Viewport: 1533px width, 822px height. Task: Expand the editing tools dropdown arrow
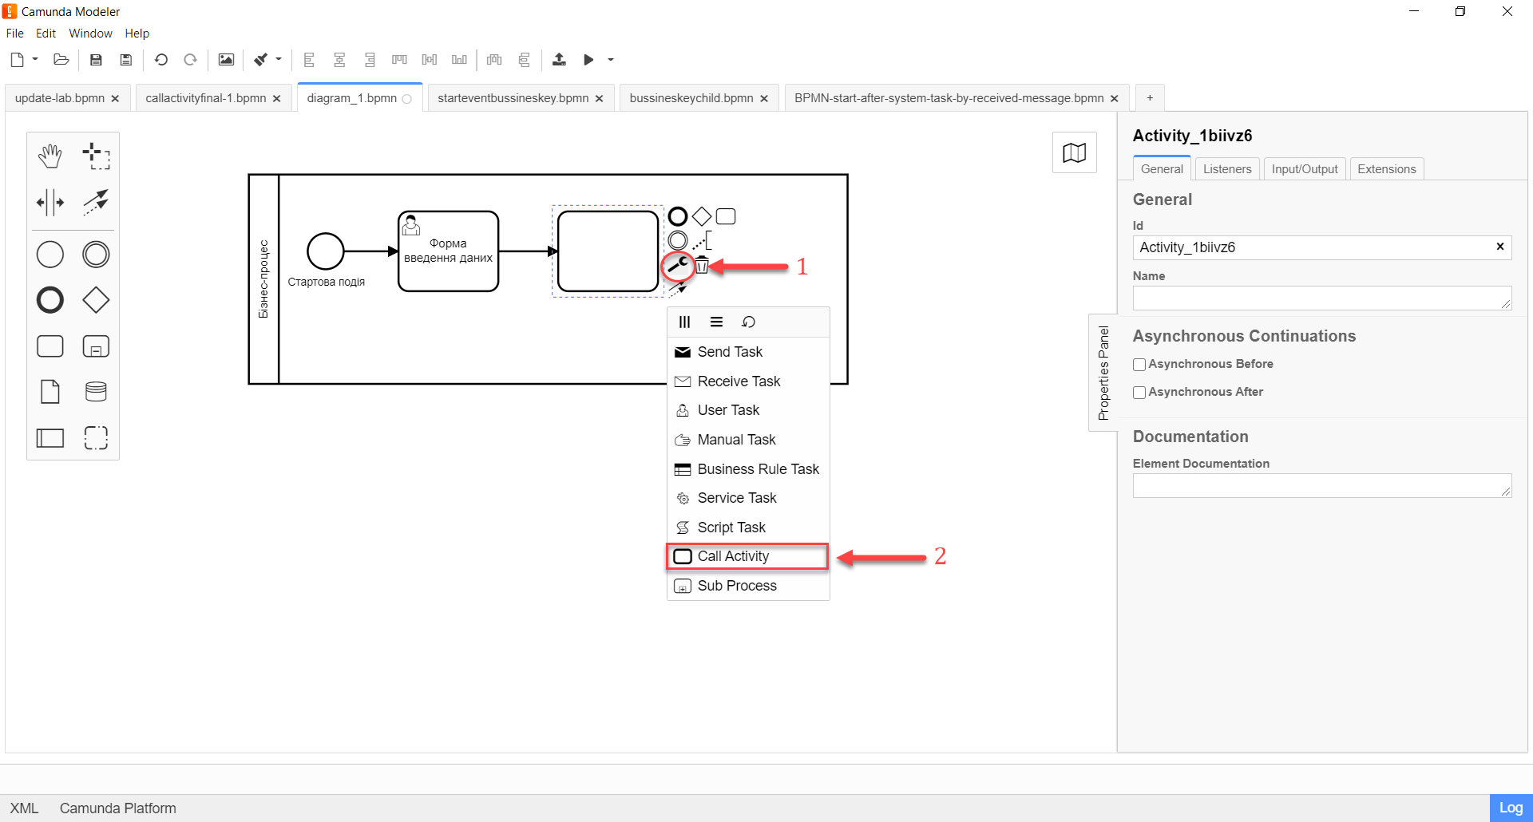(x=279, y=59)
